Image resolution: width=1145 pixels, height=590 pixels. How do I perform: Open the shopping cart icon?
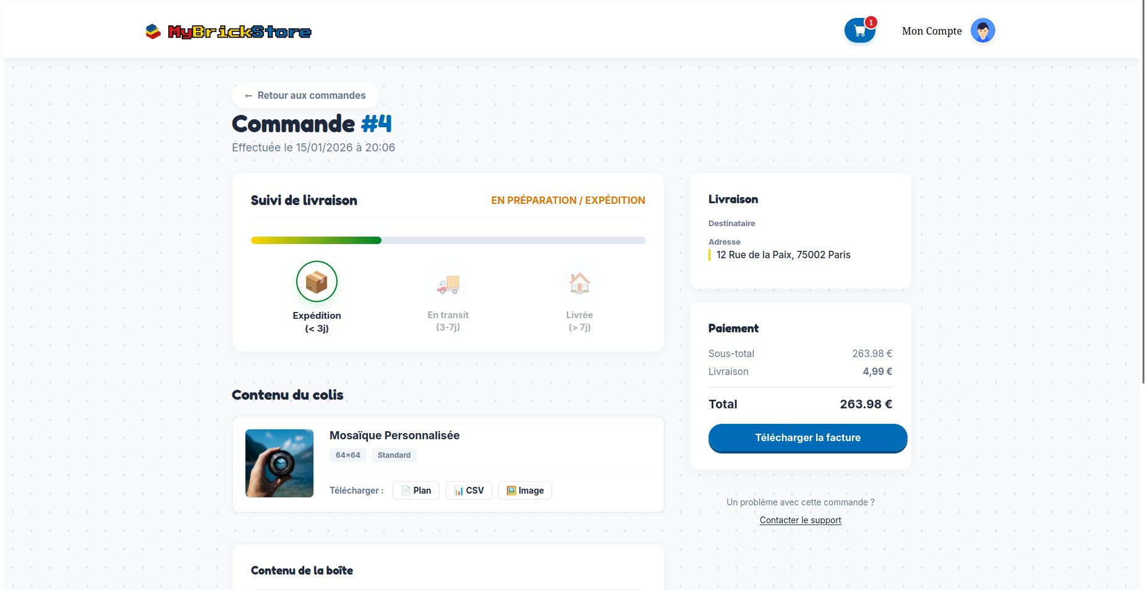(x=859, y=31)
